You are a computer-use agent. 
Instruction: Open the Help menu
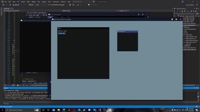(x=69, y=2)
